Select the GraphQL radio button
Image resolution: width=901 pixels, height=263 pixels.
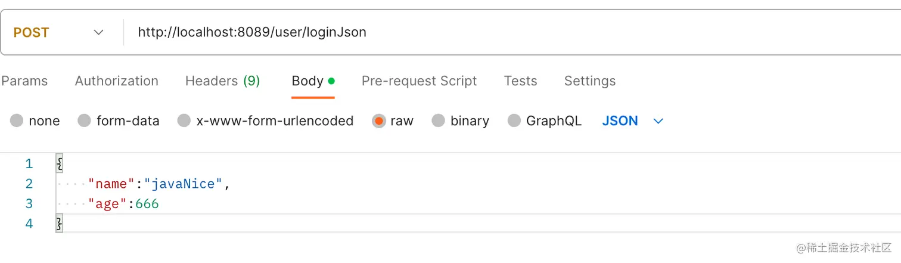point(514,121)
